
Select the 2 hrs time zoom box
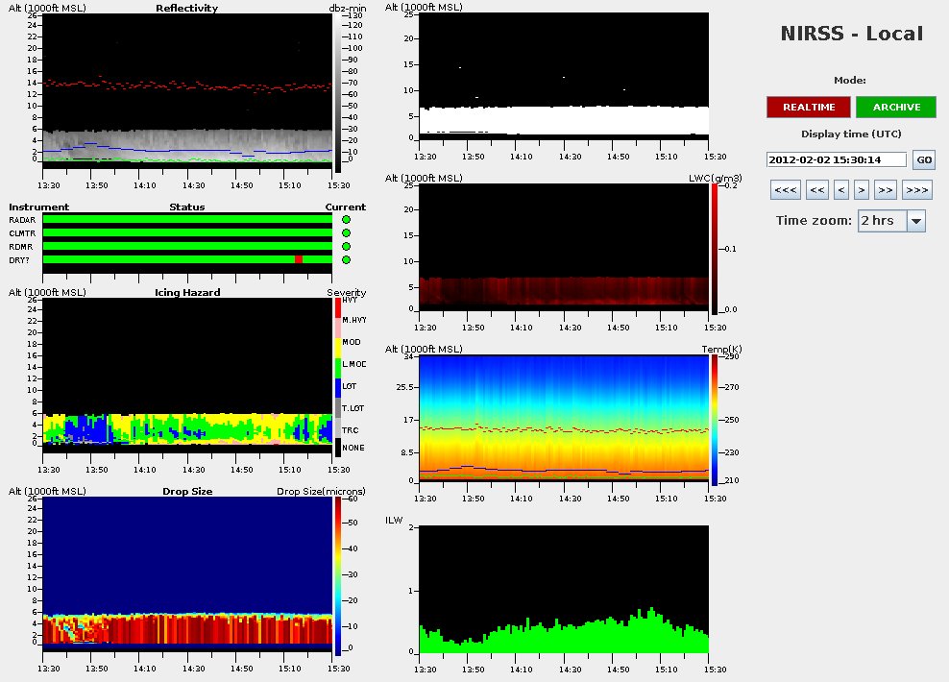click(881, 221)
